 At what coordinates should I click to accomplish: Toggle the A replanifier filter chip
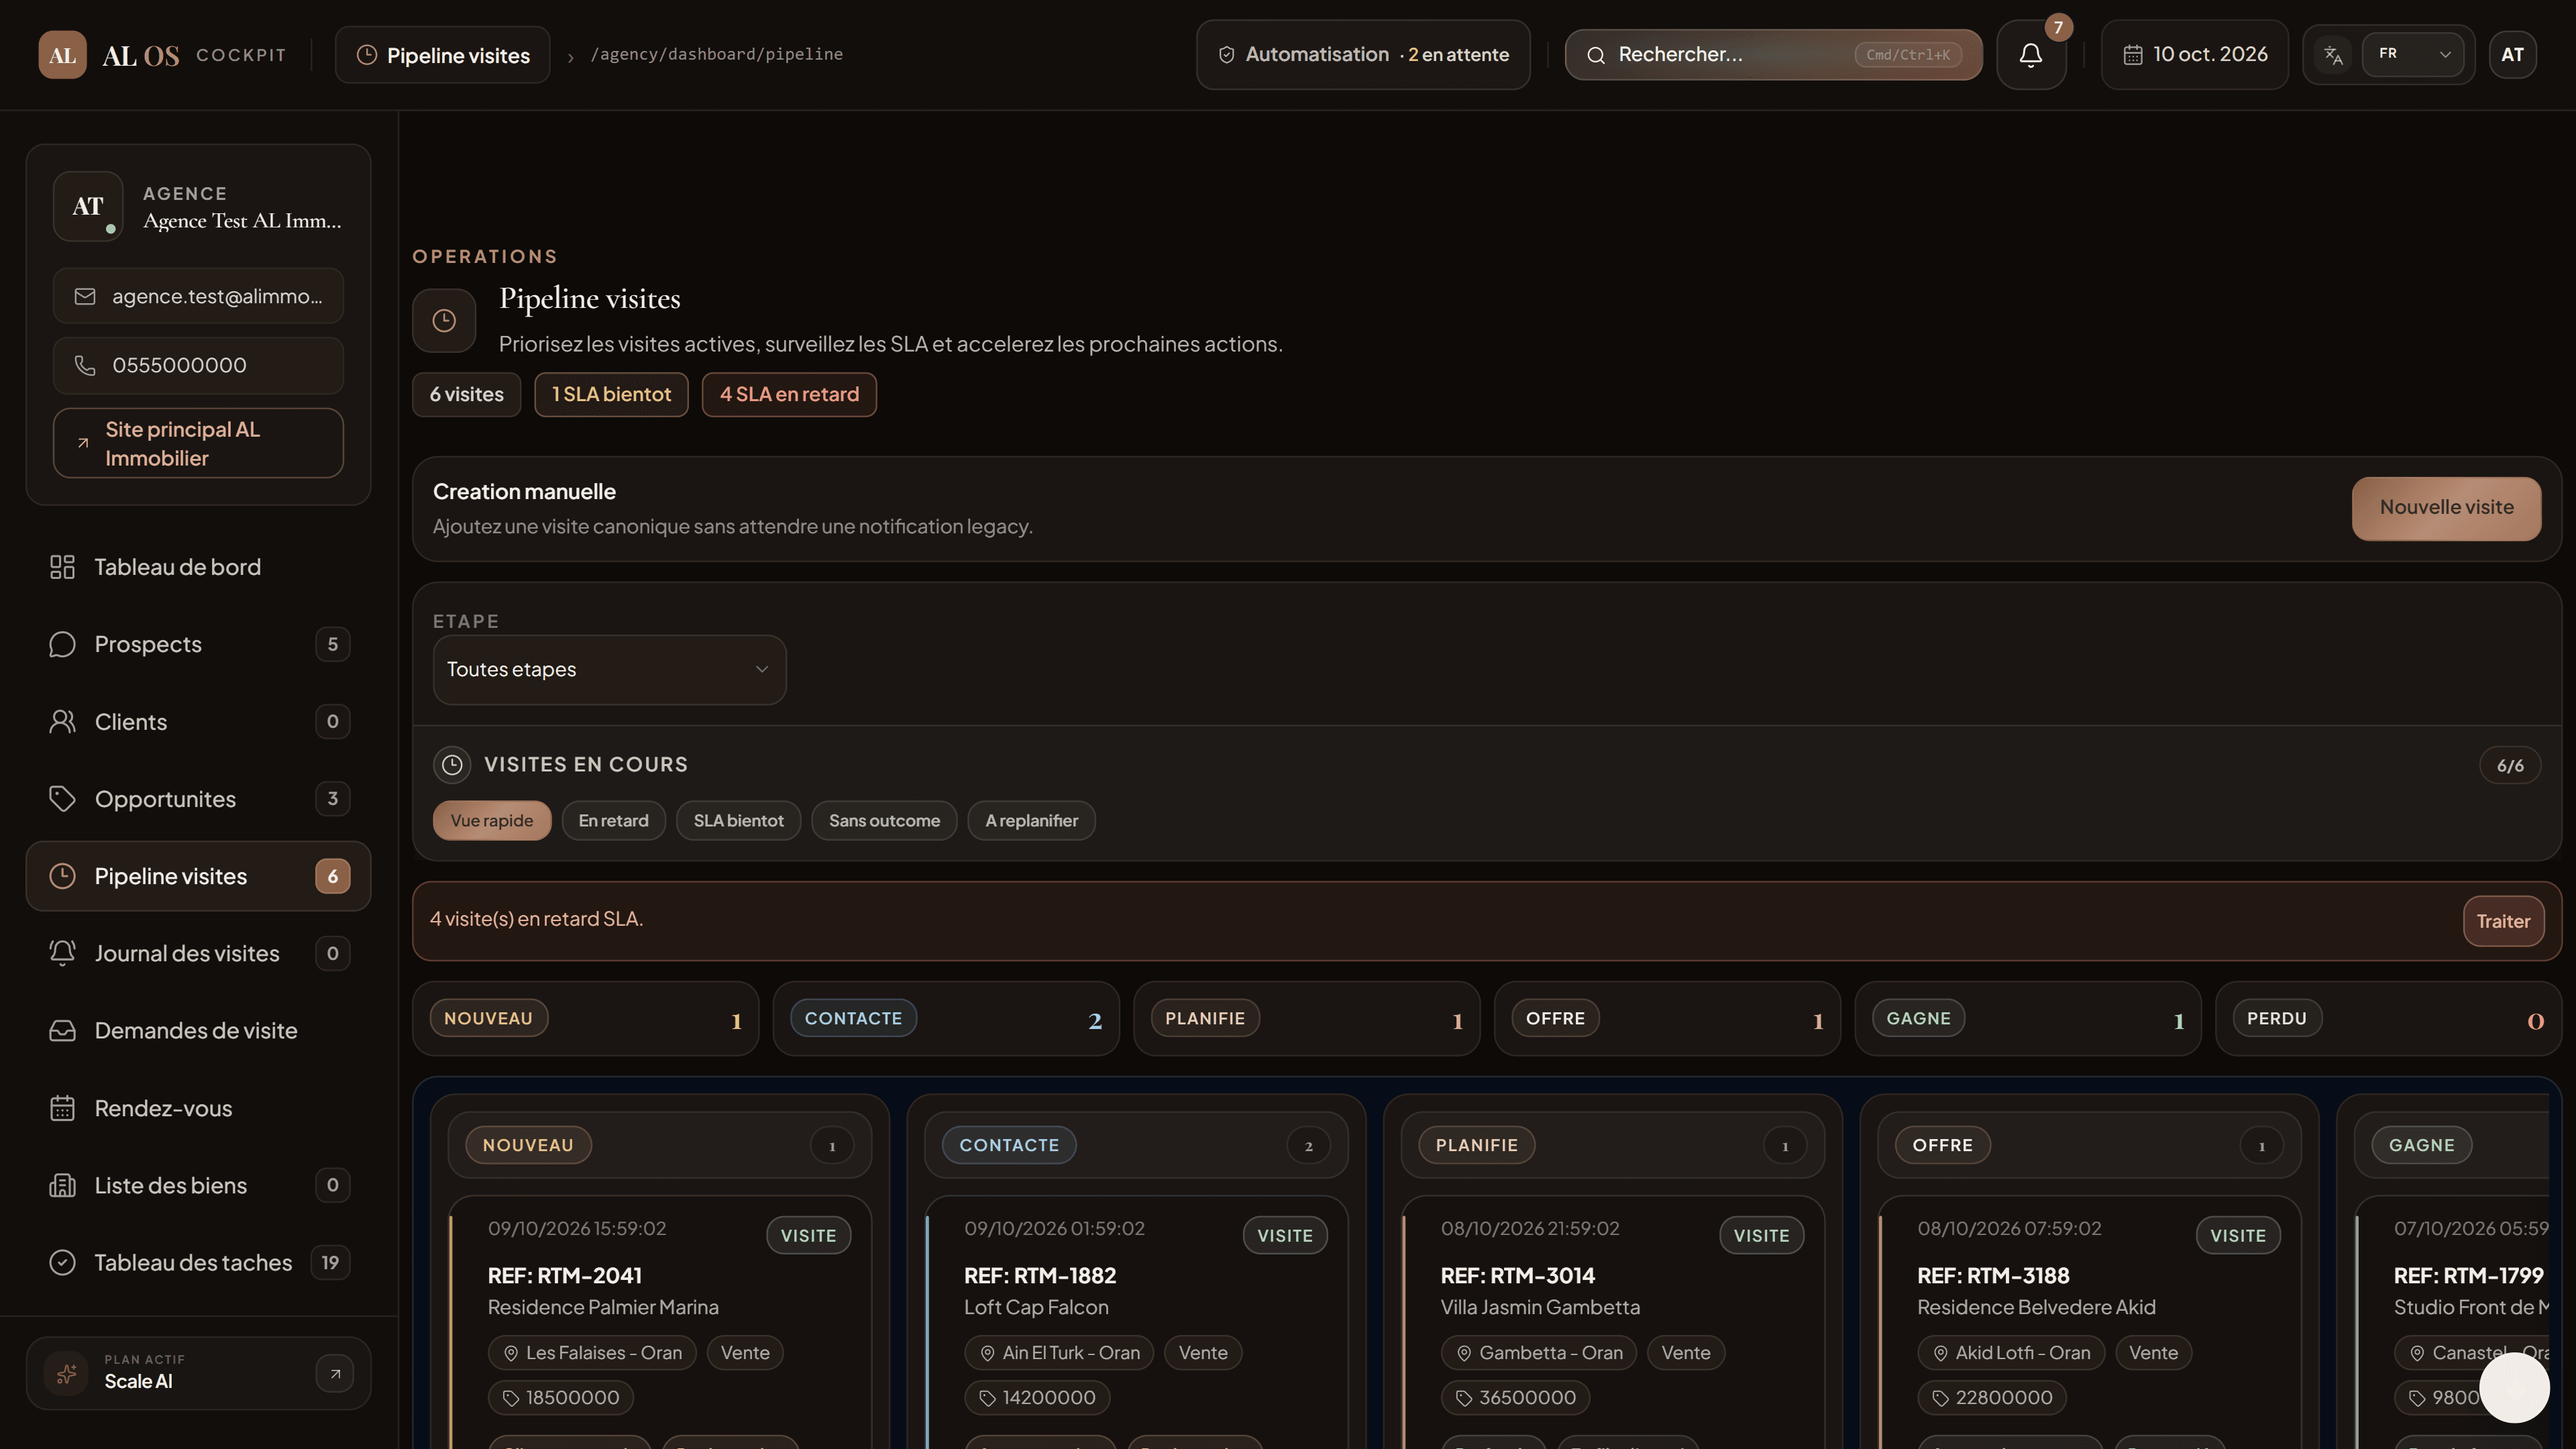tap(1031, 821)
